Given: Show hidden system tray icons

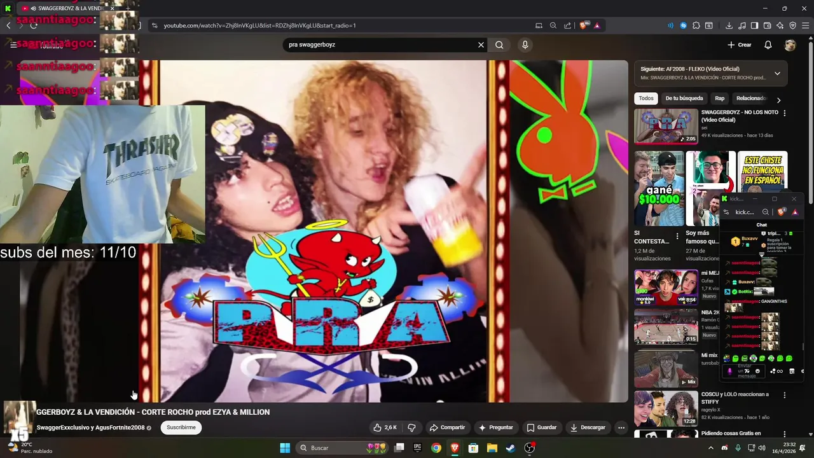Looking at the screenshot, I should coord(711,448).
